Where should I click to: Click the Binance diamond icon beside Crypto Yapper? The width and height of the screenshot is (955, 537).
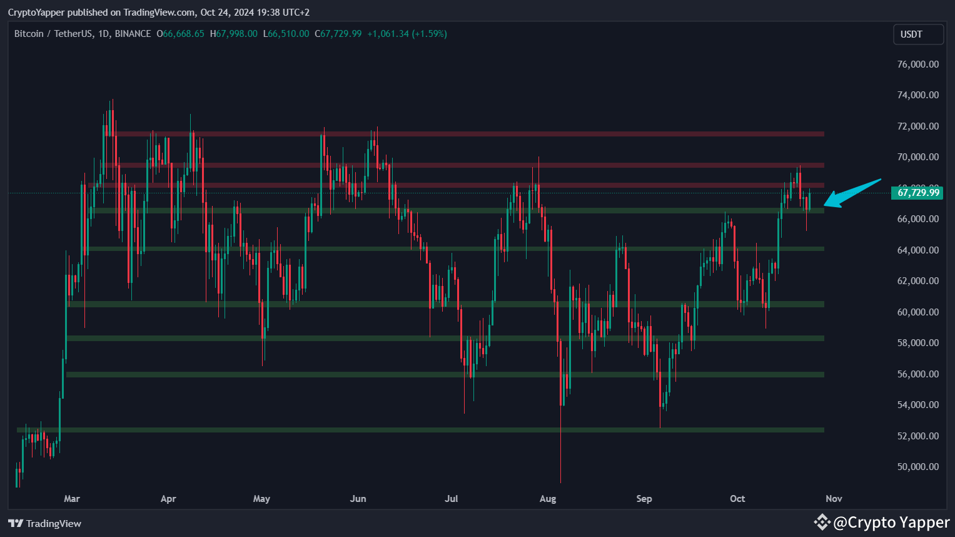pos(821,522)
